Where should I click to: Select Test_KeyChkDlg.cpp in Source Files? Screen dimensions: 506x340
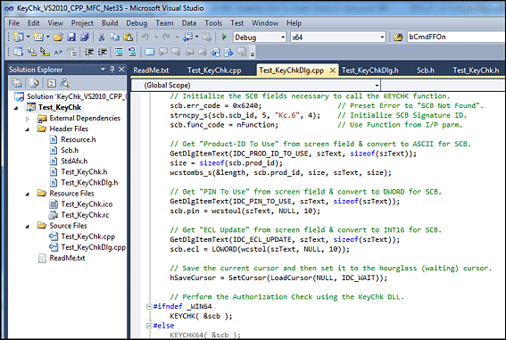tap(94, 247)
